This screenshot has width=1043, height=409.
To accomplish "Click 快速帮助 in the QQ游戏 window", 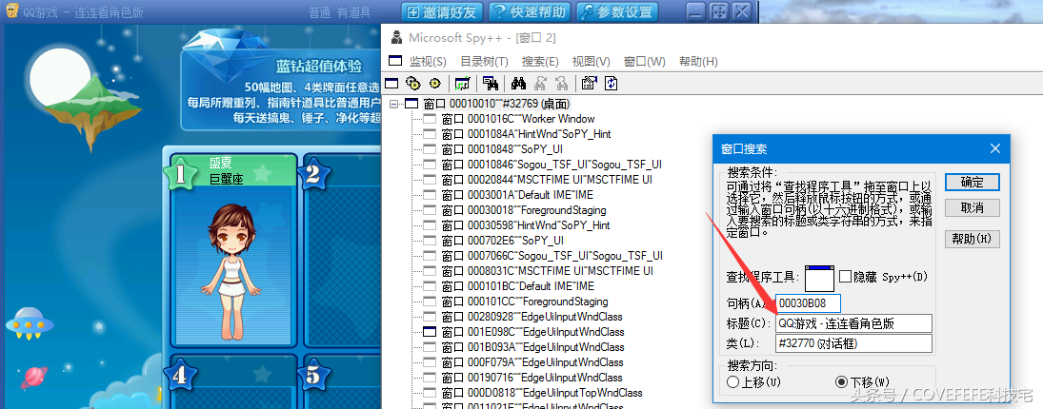I will (530, 11).
